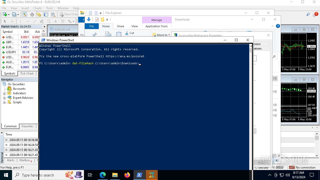Open the Mailbox tab in Terminal
This screenshot has height=180, width=320.
pos(25,160)
